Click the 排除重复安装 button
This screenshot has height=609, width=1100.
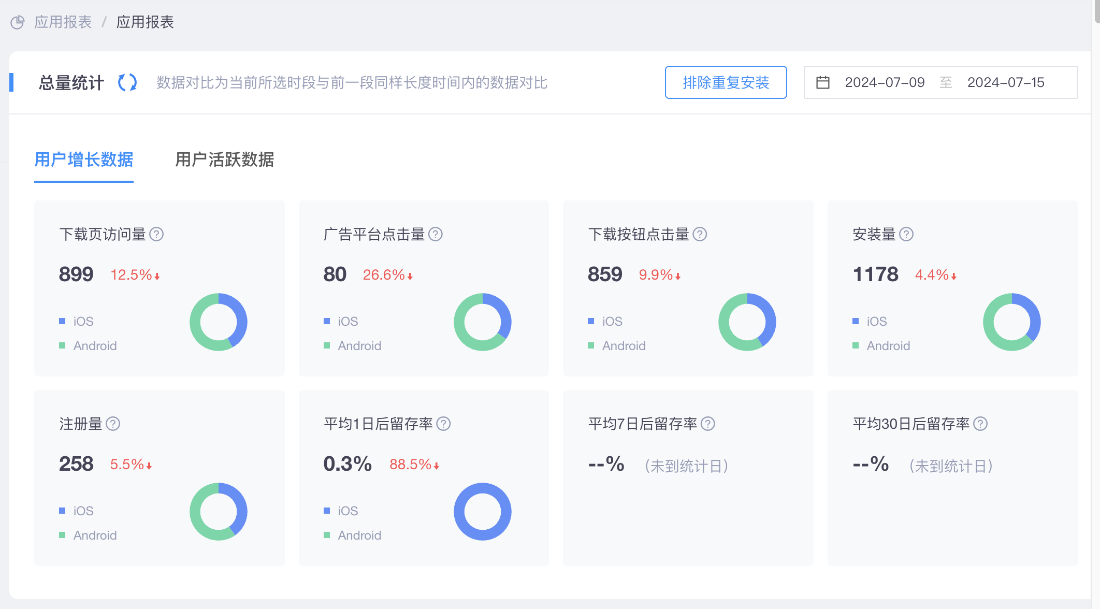(726, 82)
